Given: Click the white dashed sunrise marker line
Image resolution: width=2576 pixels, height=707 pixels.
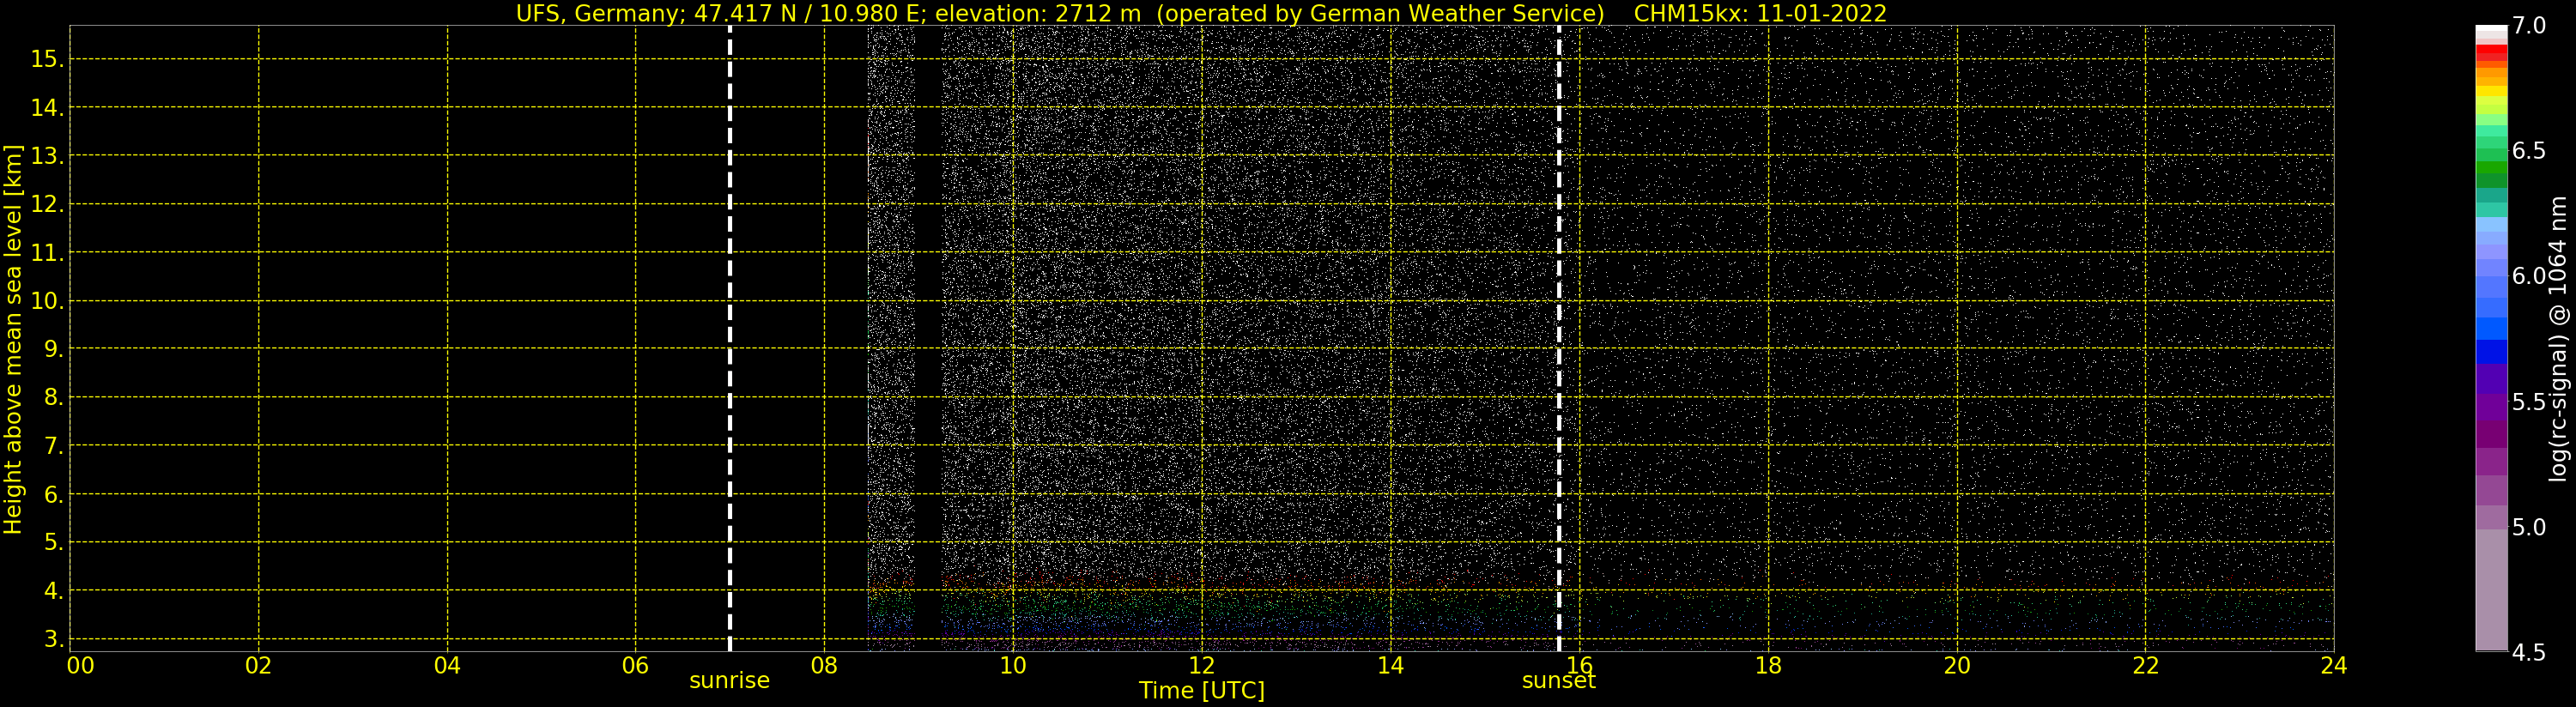Looking at the screenshot, I should click(730, 338).
